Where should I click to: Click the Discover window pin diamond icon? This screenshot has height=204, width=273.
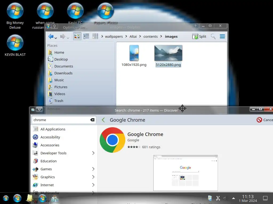pos(39,109)
